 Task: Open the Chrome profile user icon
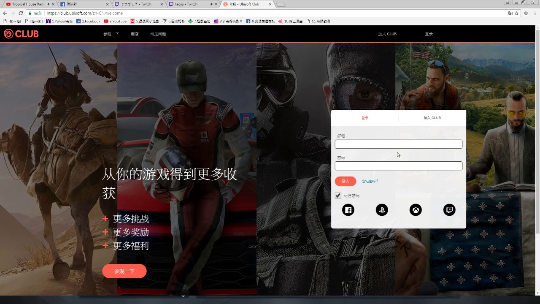(x=508, y=2)
